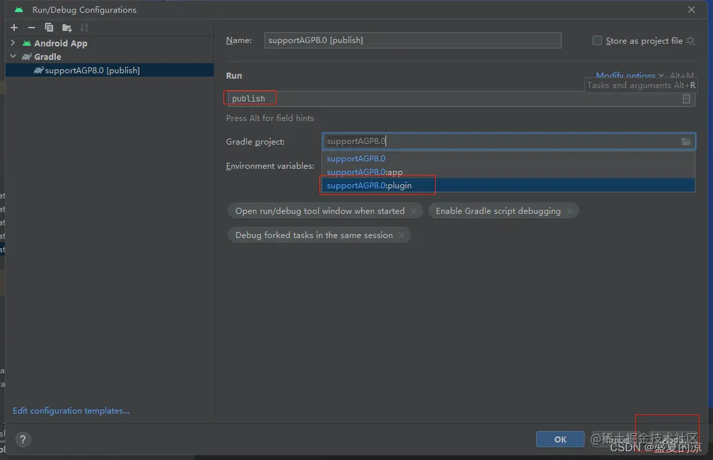Remove Enable Gradle script debugging option

tap(570, 211)
